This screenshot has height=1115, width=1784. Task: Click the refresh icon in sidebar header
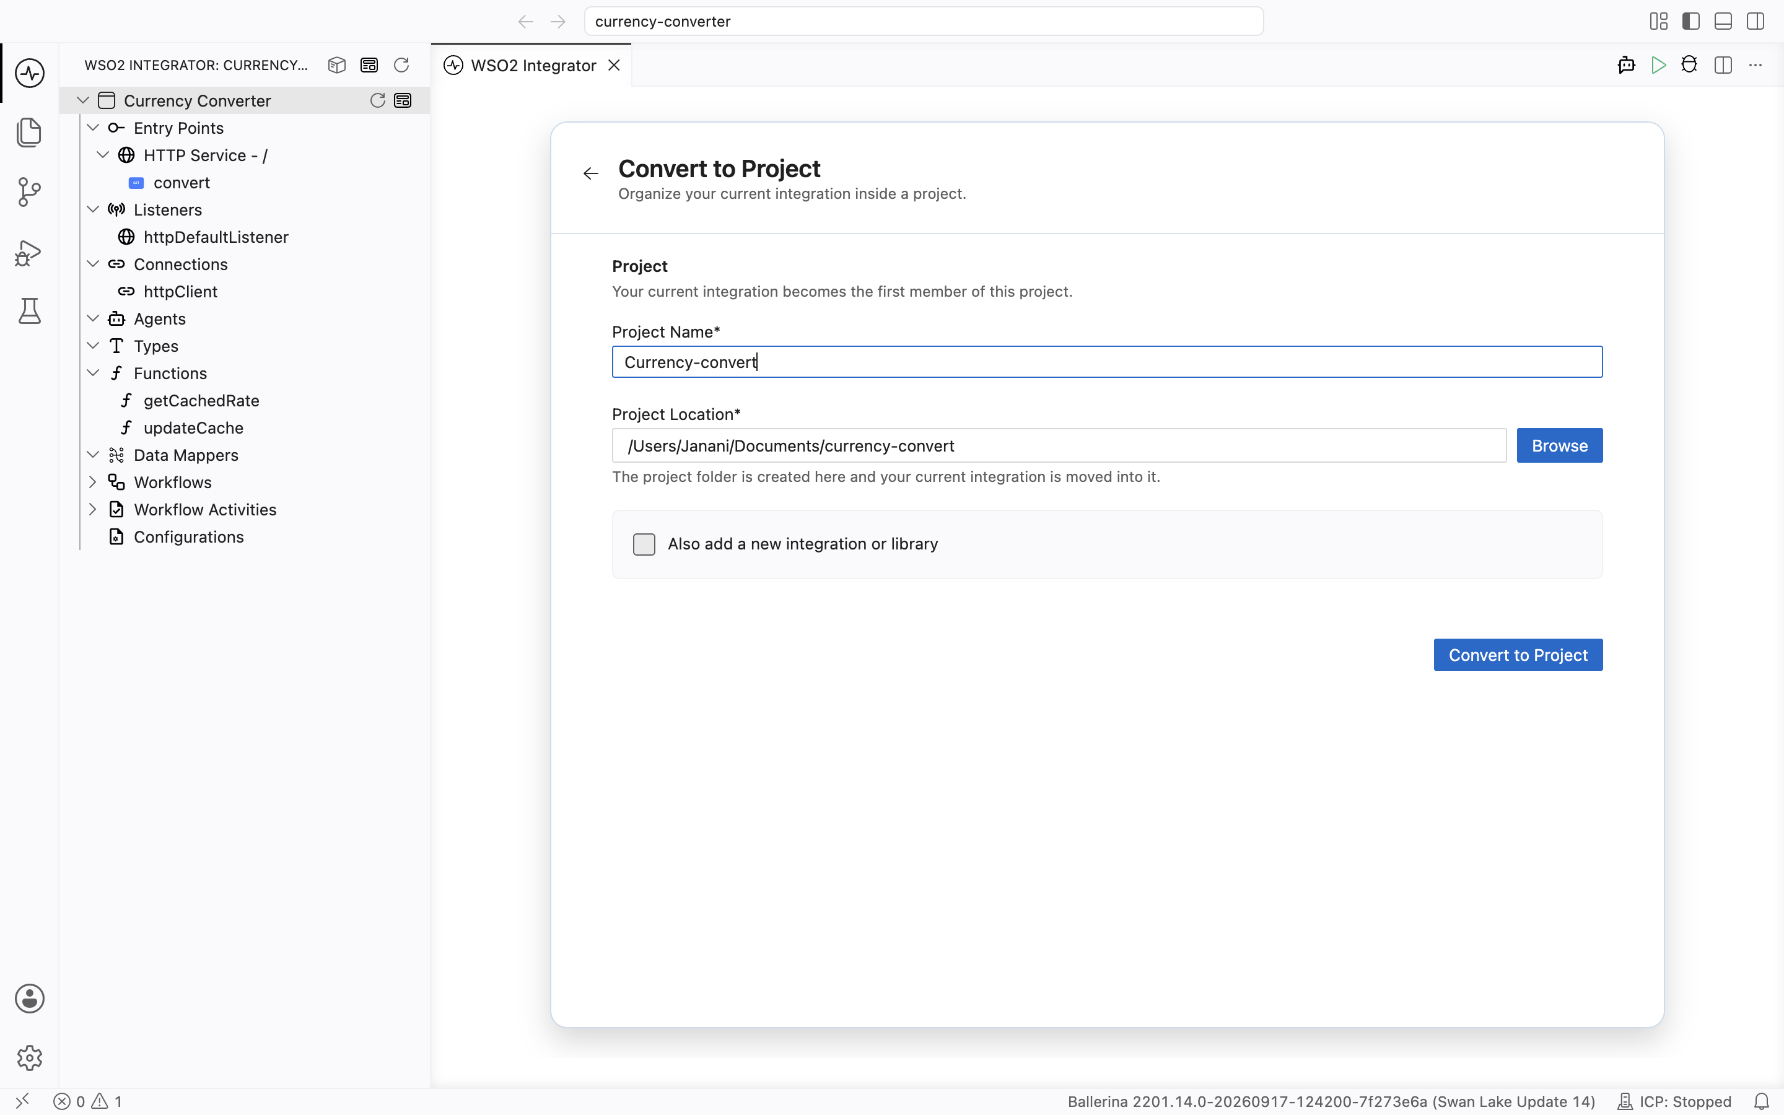[402, 65]
